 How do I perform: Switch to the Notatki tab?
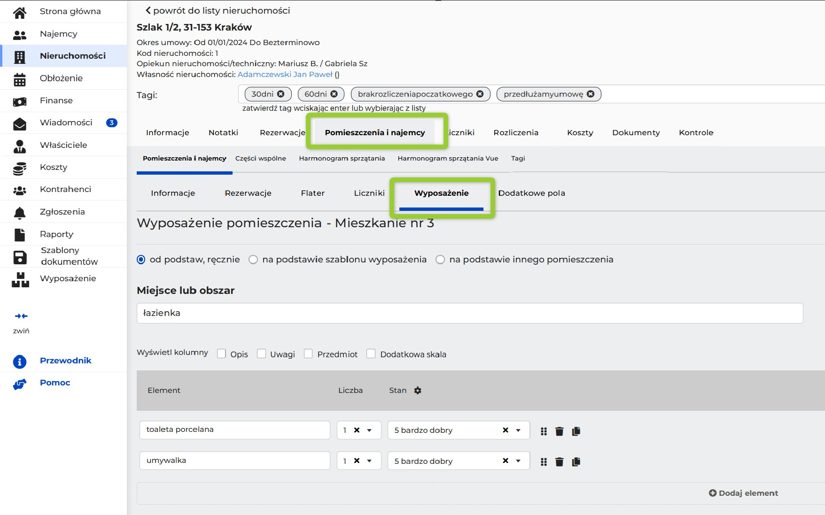pyautogui.click(x=223, y=133)
